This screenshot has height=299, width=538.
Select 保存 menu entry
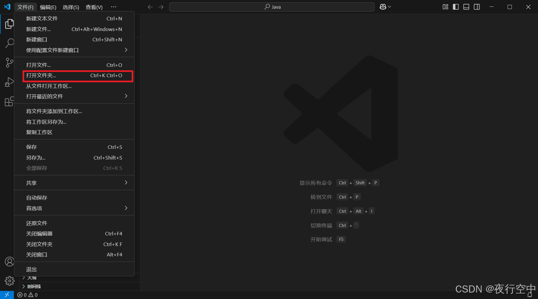(74, 147)
